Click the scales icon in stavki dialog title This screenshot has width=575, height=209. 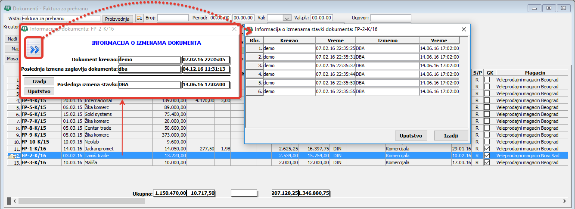249,29
